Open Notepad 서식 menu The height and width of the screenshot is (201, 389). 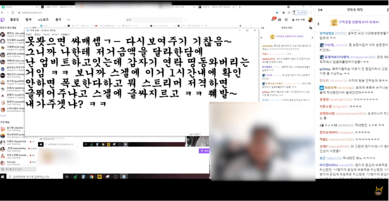point(46,35)
